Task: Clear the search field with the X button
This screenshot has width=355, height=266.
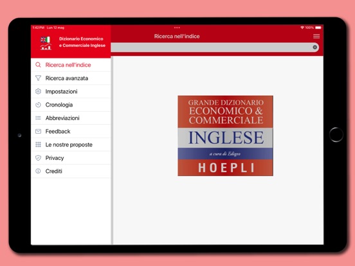Action: [x=314, y=47]
